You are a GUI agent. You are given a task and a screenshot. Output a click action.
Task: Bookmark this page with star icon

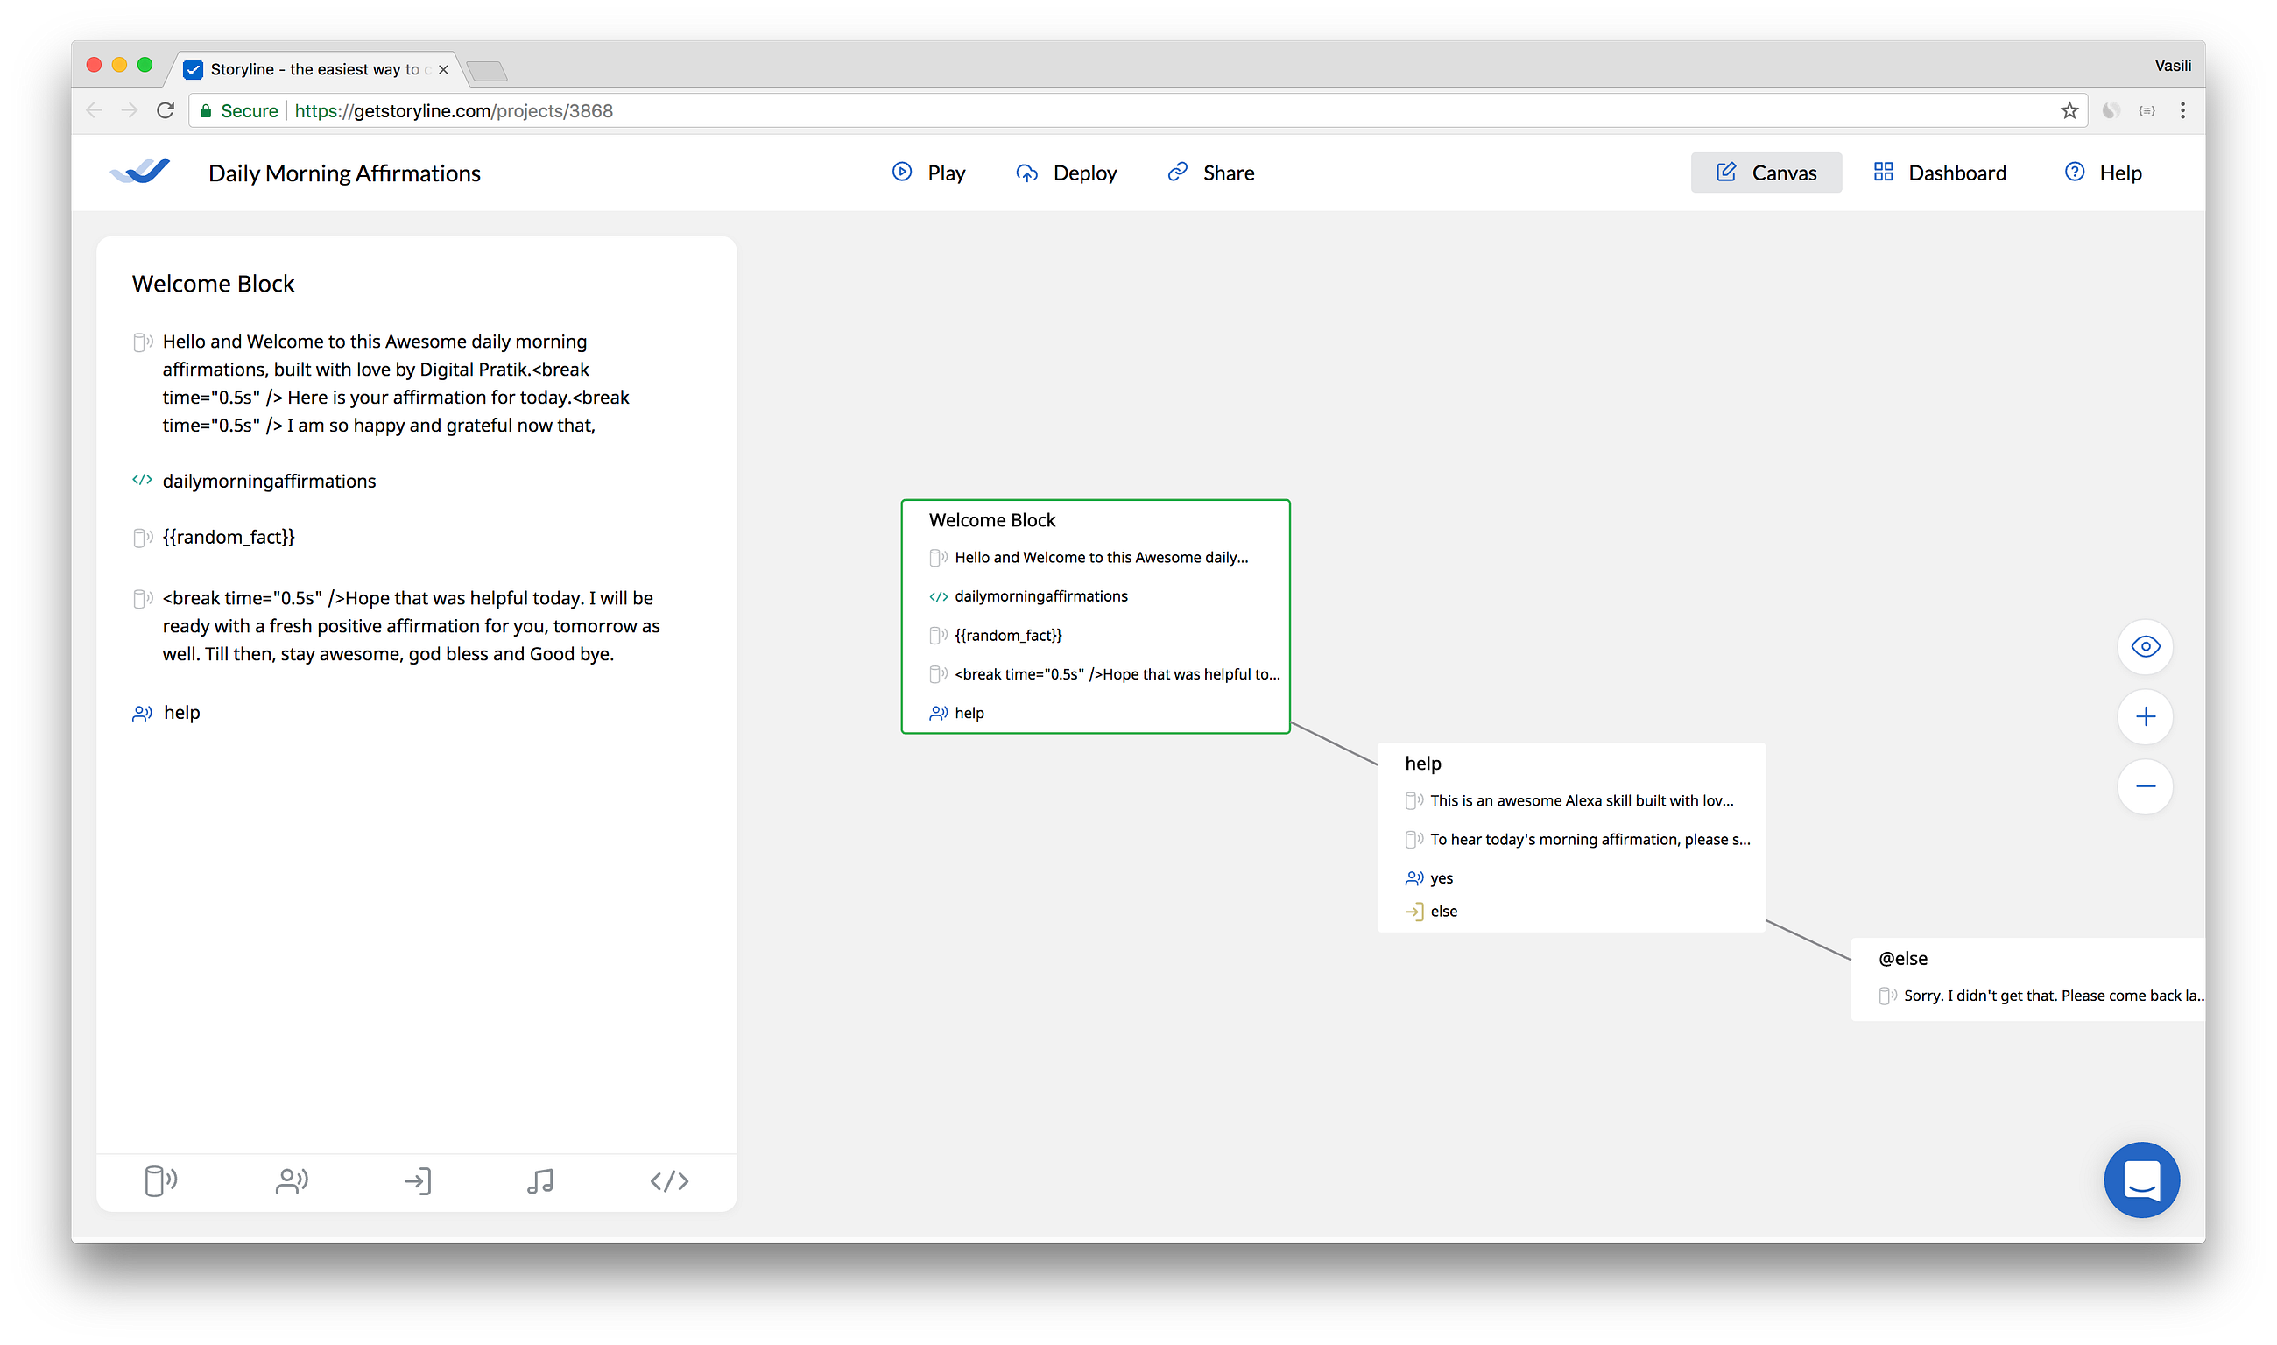pyautogui.click(x=2069, y=110)
